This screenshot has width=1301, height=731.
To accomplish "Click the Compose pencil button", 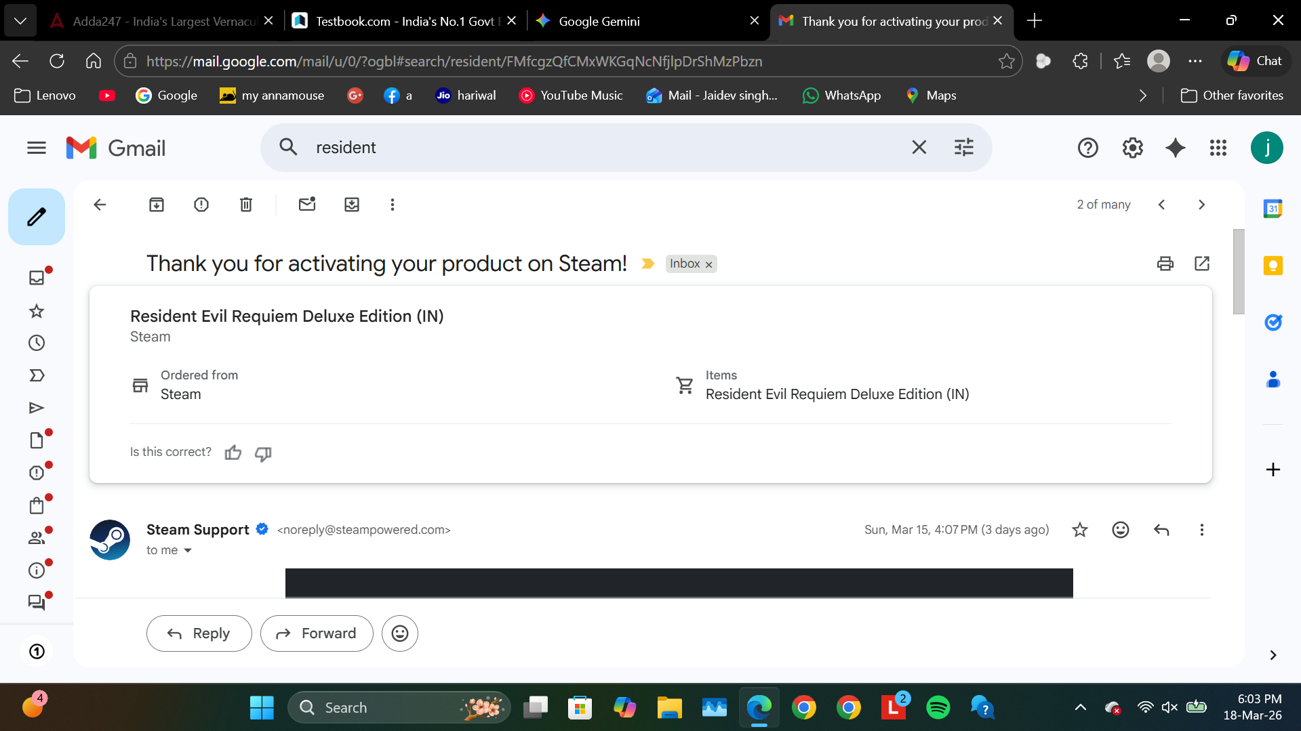I will [37, 217].
